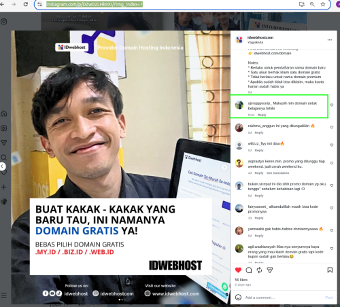Reload the page using the refresh icon
The width and height of the screenshot is (340, 307).
(26, 4)
